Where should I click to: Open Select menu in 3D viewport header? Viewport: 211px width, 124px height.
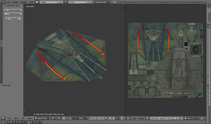tap(16, 118)
